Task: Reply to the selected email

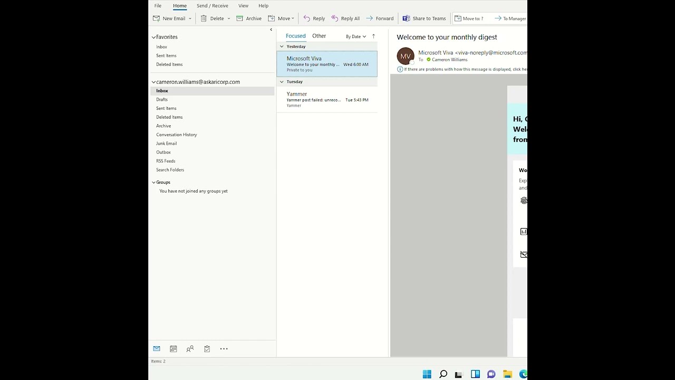Action: coord(314,18)
